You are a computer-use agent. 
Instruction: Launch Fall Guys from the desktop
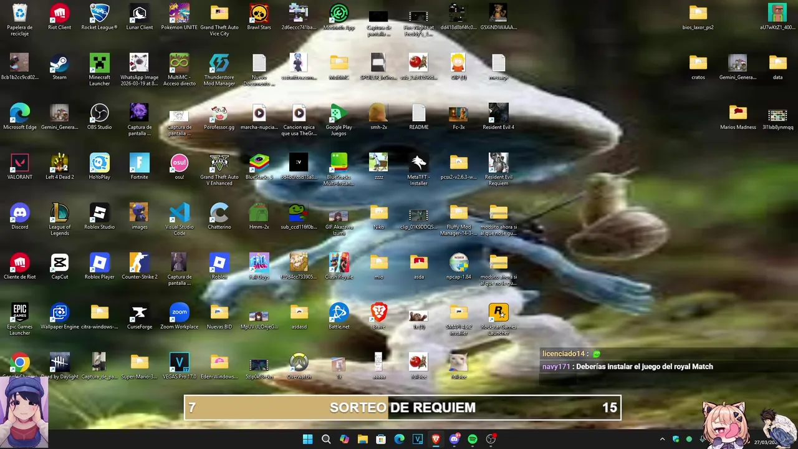[x=259, y=266]
